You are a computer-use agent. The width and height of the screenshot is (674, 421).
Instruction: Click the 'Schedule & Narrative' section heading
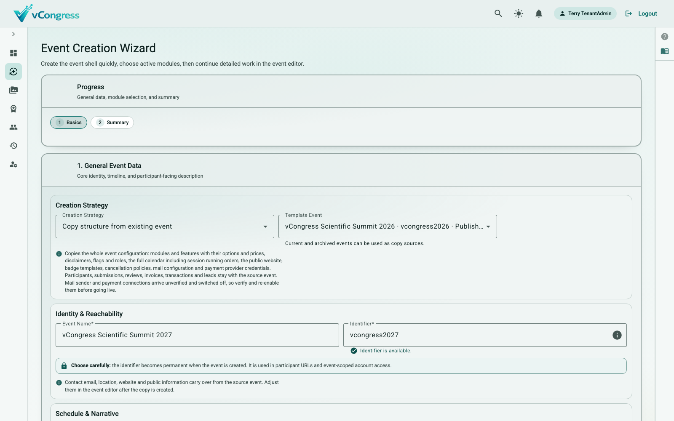[87, 414]
